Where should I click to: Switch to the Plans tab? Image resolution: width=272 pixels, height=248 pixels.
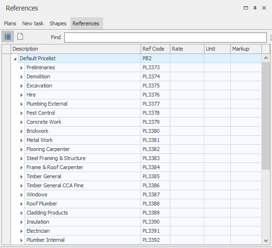(10, 23)
